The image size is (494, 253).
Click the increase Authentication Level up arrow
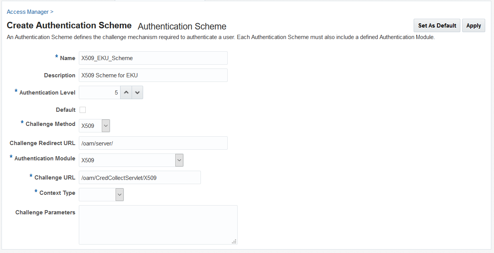(126, 93)
